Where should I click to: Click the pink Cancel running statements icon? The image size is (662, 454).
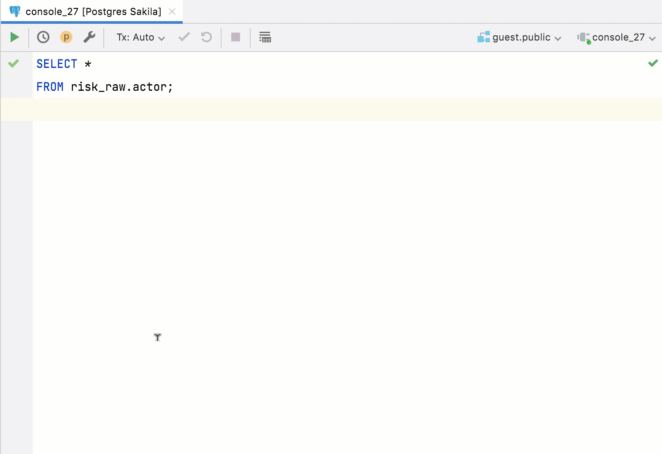coord(236,37)
